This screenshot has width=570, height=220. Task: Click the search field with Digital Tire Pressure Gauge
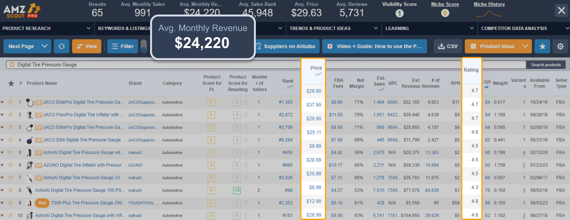point(266,65)
